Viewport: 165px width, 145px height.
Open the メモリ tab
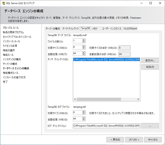coord(95,29)
